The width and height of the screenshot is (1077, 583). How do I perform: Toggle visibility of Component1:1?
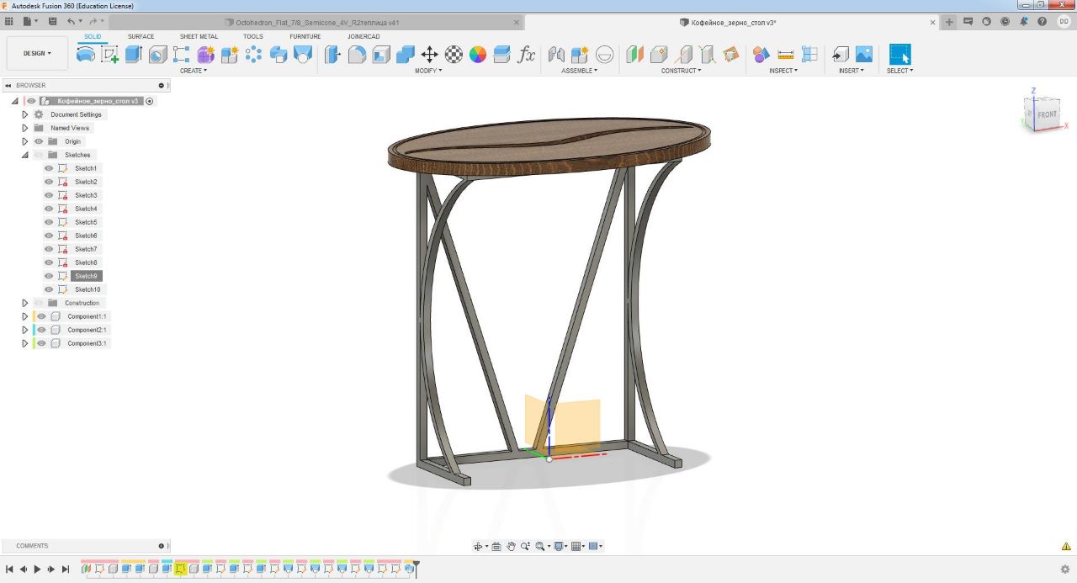tap(41, 316)
